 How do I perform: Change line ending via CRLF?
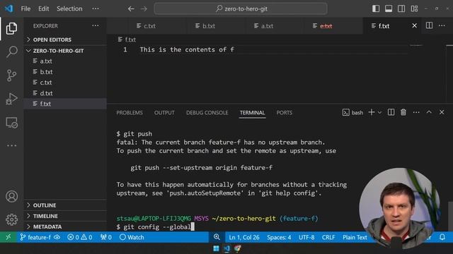click(328, 237)
